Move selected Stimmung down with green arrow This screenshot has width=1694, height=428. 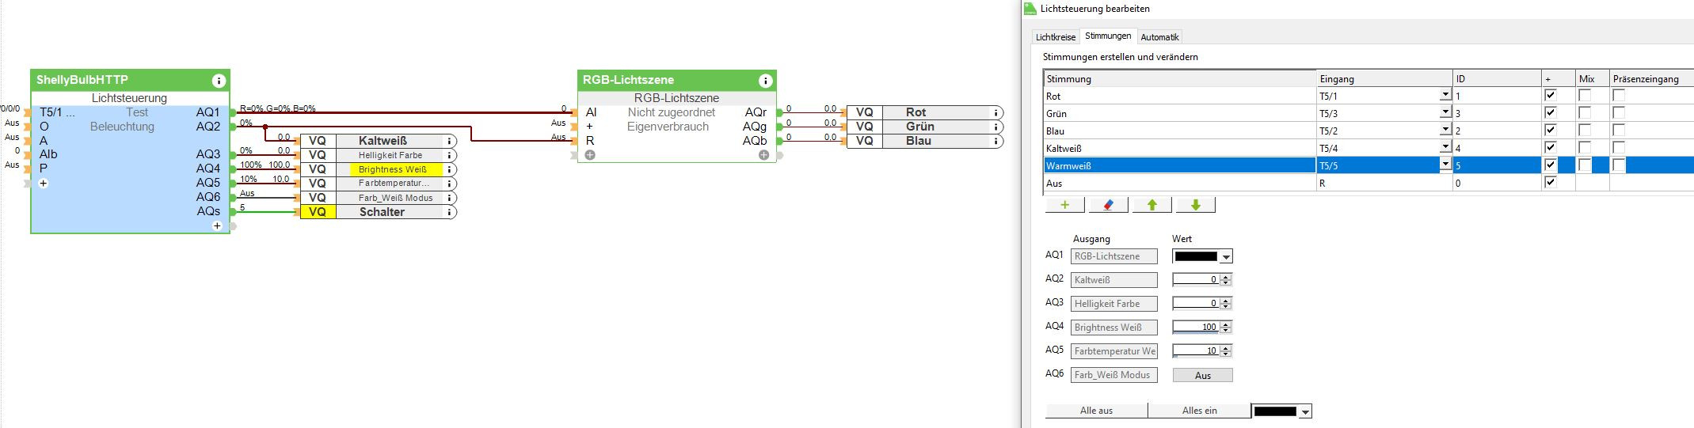coord(1196,205)
